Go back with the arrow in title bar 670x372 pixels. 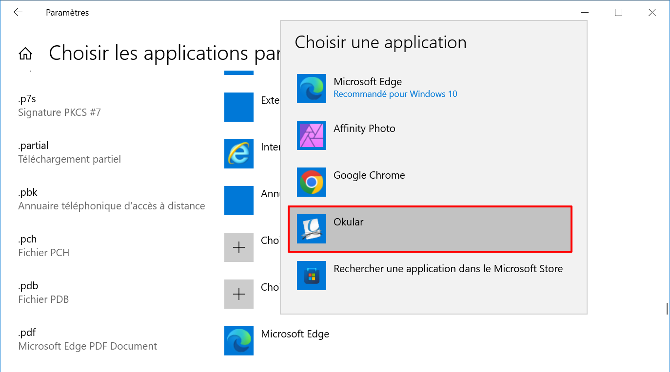(18, 13)
